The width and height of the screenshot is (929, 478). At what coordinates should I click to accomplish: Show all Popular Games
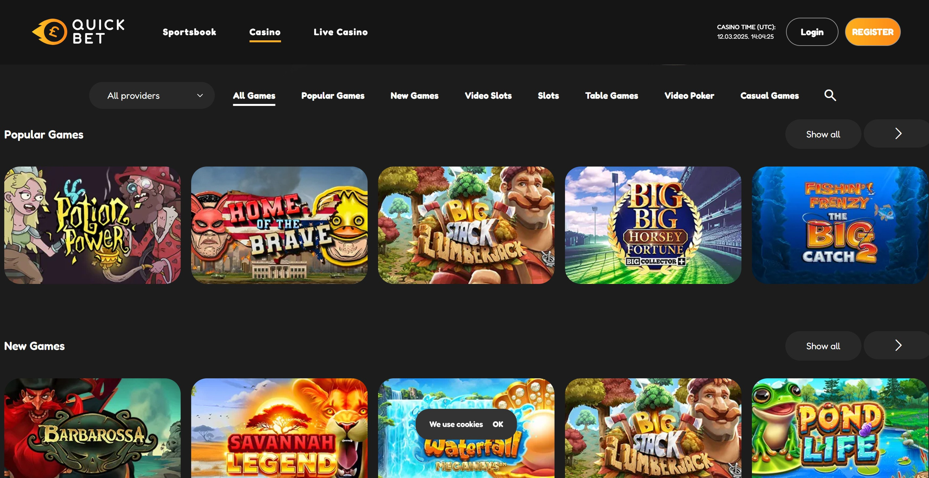[823, 134]
